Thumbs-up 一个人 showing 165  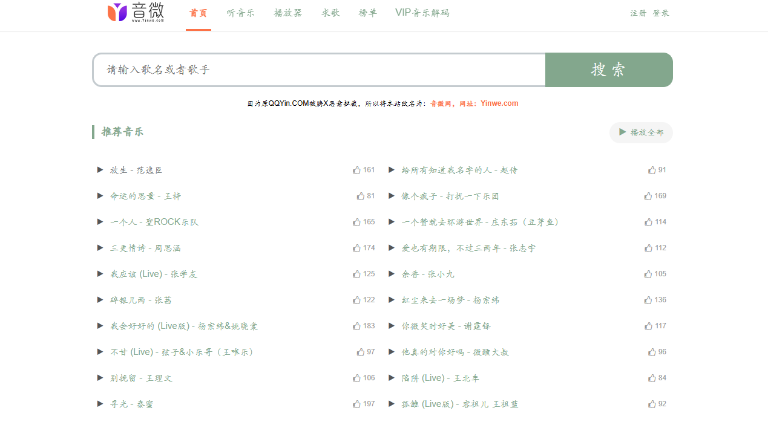(364, 222)
